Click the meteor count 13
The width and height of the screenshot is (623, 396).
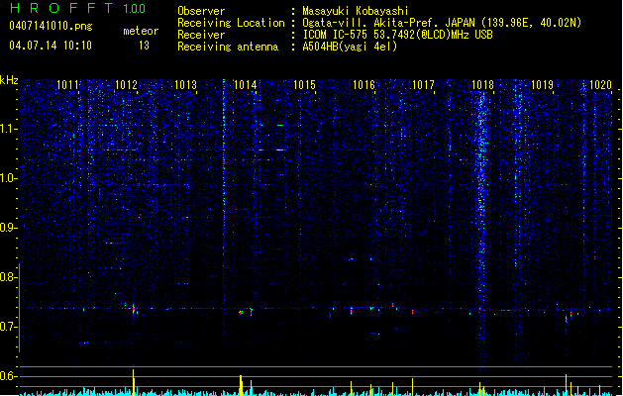coord(144,46)
